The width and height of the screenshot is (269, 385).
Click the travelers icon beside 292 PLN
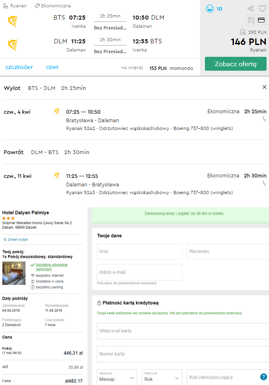(x=243, y=32)
